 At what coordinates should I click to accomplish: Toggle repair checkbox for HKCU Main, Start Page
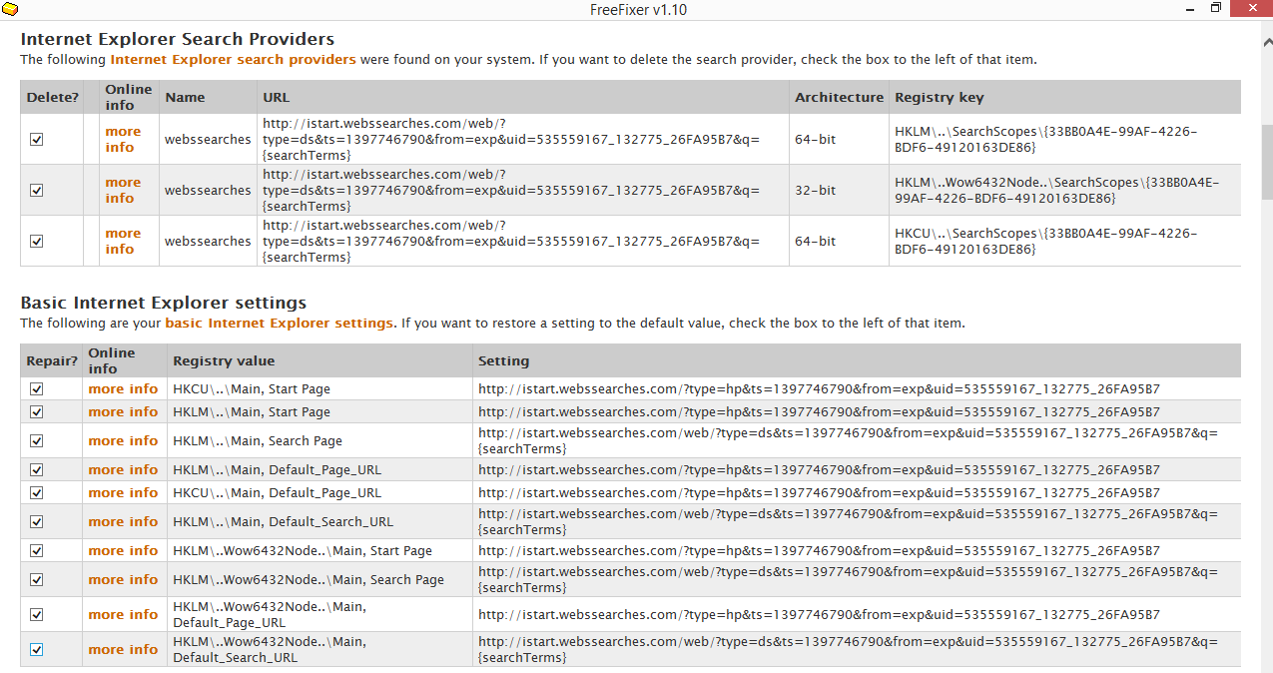tap(37, 389)
